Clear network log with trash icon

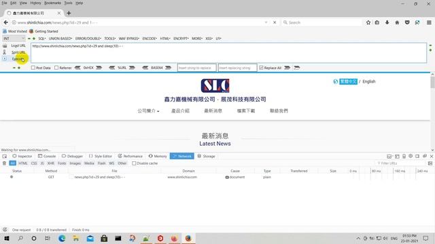pos(4,163)
